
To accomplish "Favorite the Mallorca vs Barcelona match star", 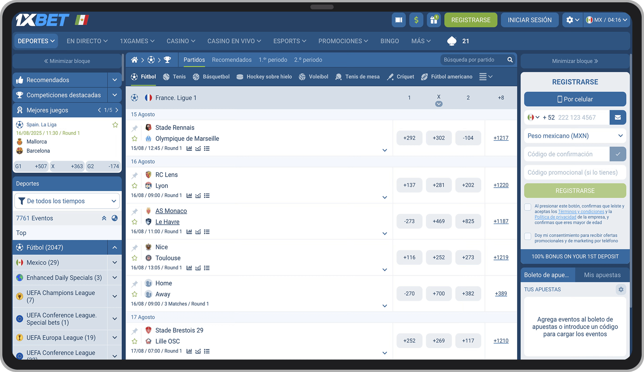I will click(115, 125).
